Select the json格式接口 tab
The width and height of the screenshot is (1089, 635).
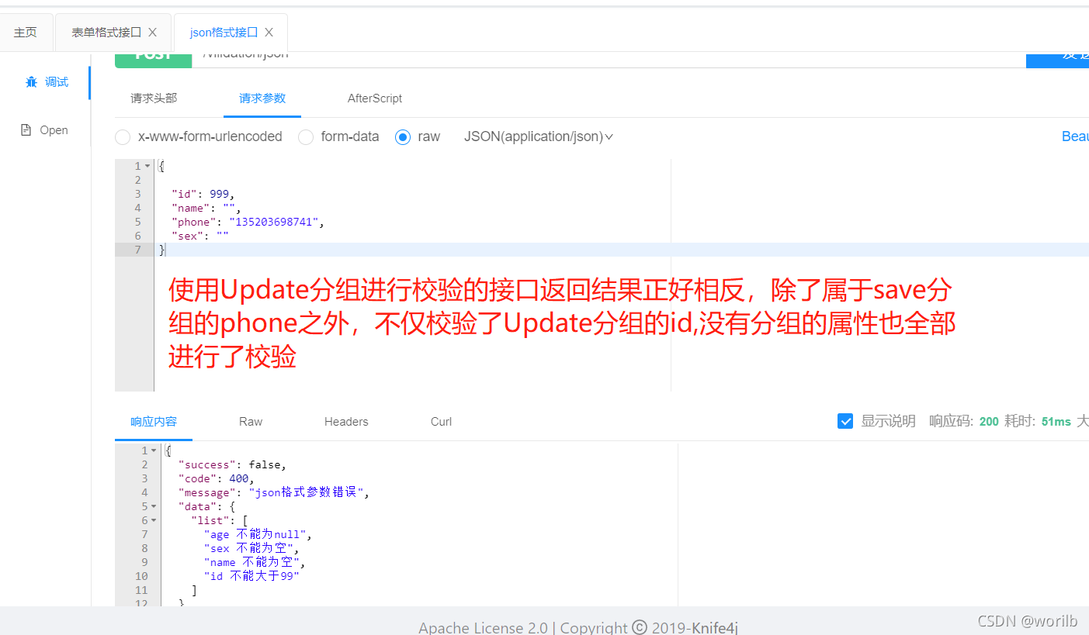coord(224,33)
